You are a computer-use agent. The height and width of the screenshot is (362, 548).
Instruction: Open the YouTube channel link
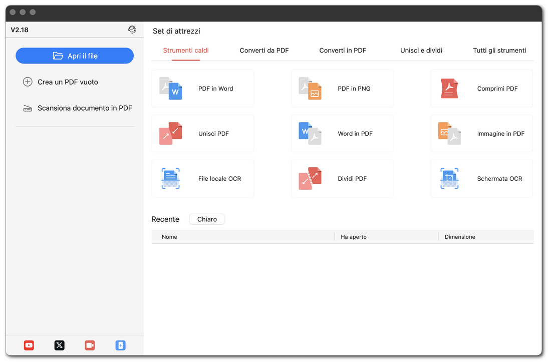coord(29,345)
